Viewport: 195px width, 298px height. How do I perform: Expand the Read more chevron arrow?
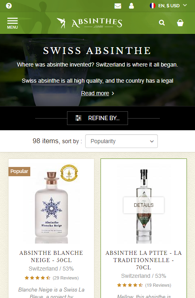[113, 93]
